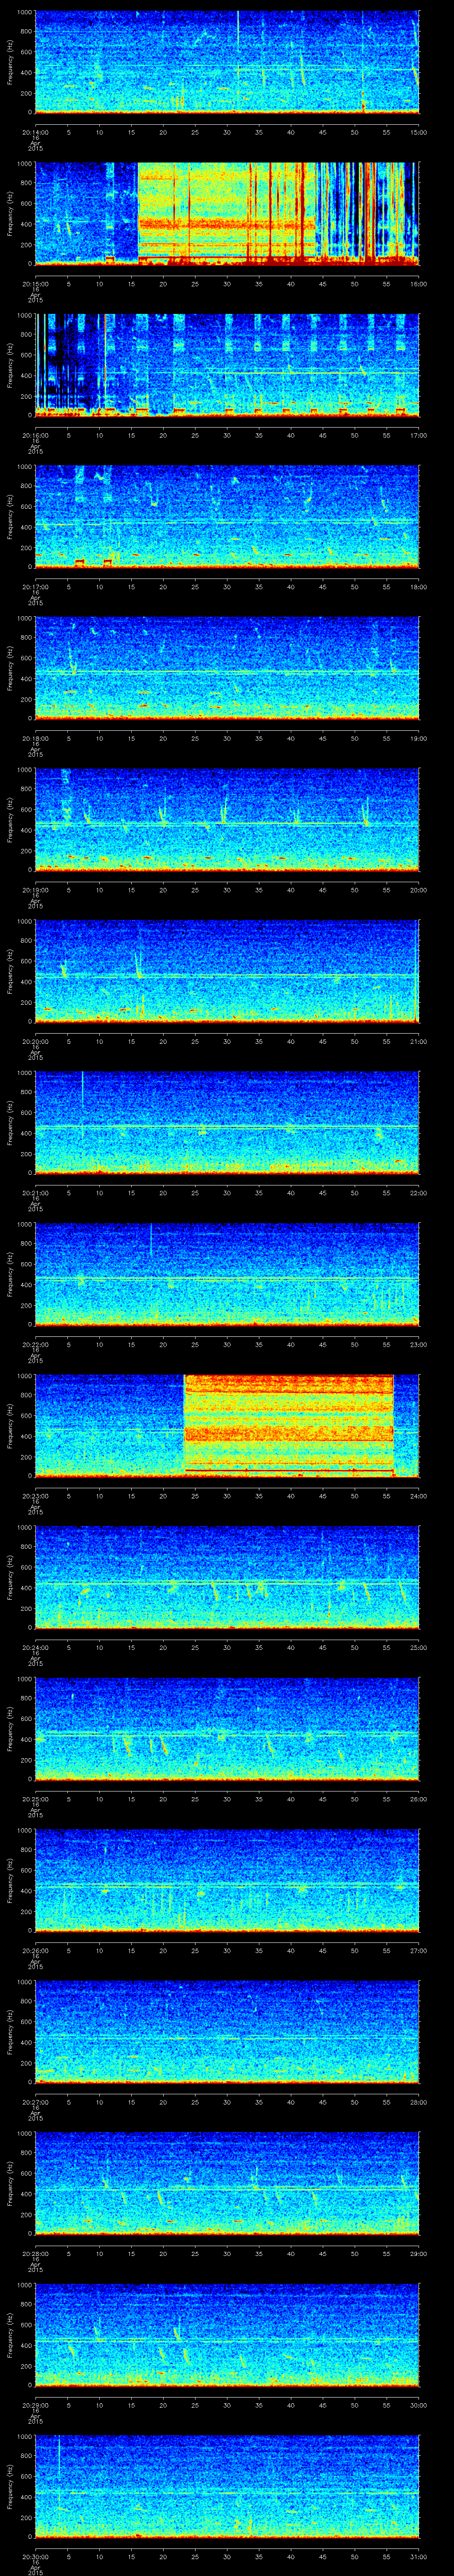Select the '20:27:00' start time label
Screen dimensions: 454x2576
[x=35, y=2102]
